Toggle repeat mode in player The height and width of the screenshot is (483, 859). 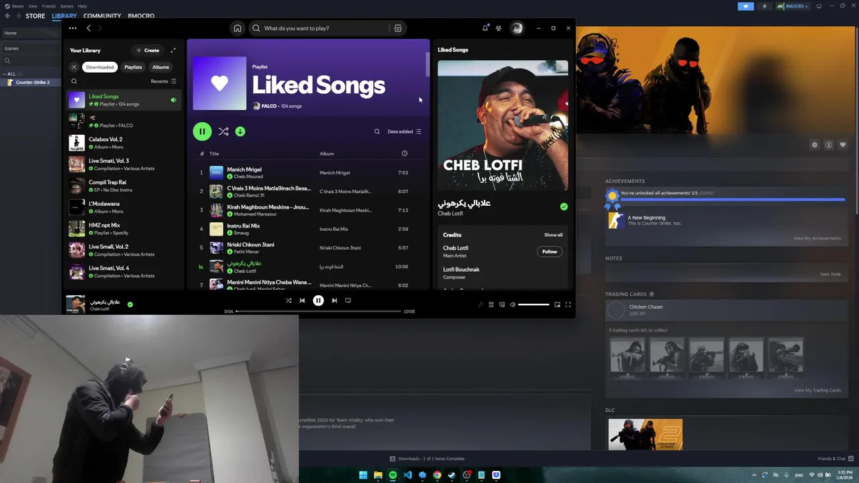[x=348, y=301]
